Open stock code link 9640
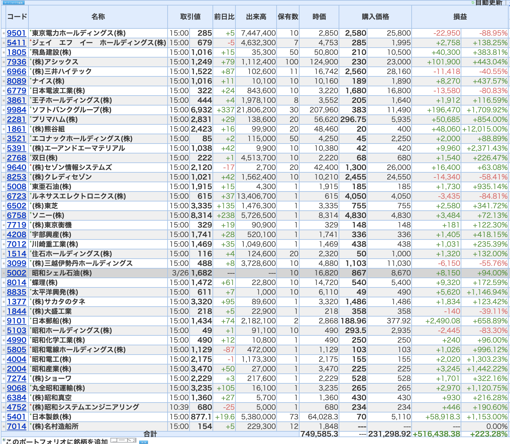The height and width of the screenshot is (444, 510). 16,168
